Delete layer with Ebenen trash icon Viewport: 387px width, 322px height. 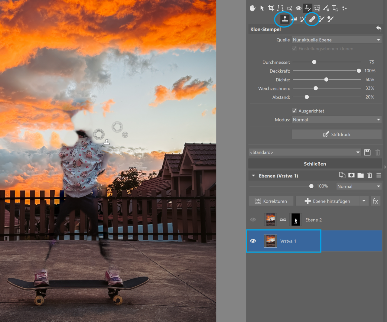click(x=369, y=175)
